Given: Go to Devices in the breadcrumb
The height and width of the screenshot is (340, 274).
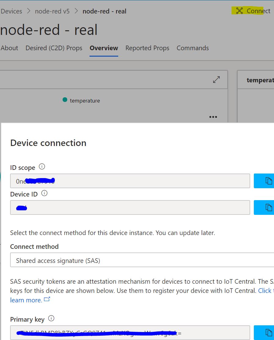Looking at the screenshot, I should coord(12,11).
